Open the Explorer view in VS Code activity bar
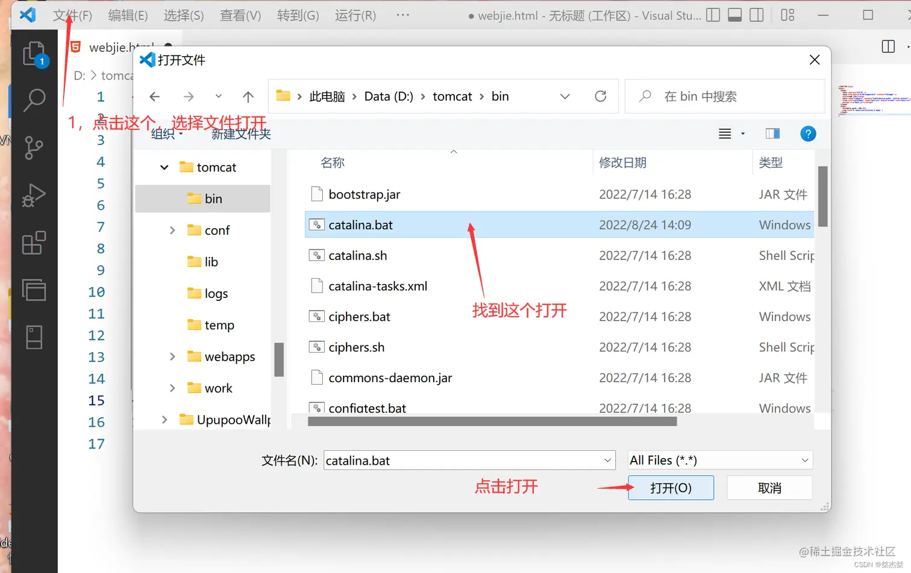The width and height of the screenshot is (911, 573). pos(34,54)
